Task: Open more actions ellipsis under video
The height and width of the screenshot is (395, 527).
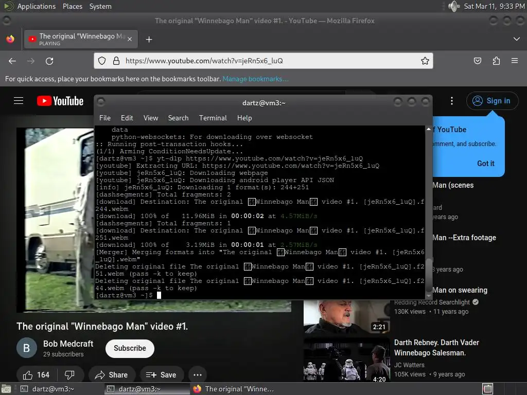Action: [x=198, y=375]
